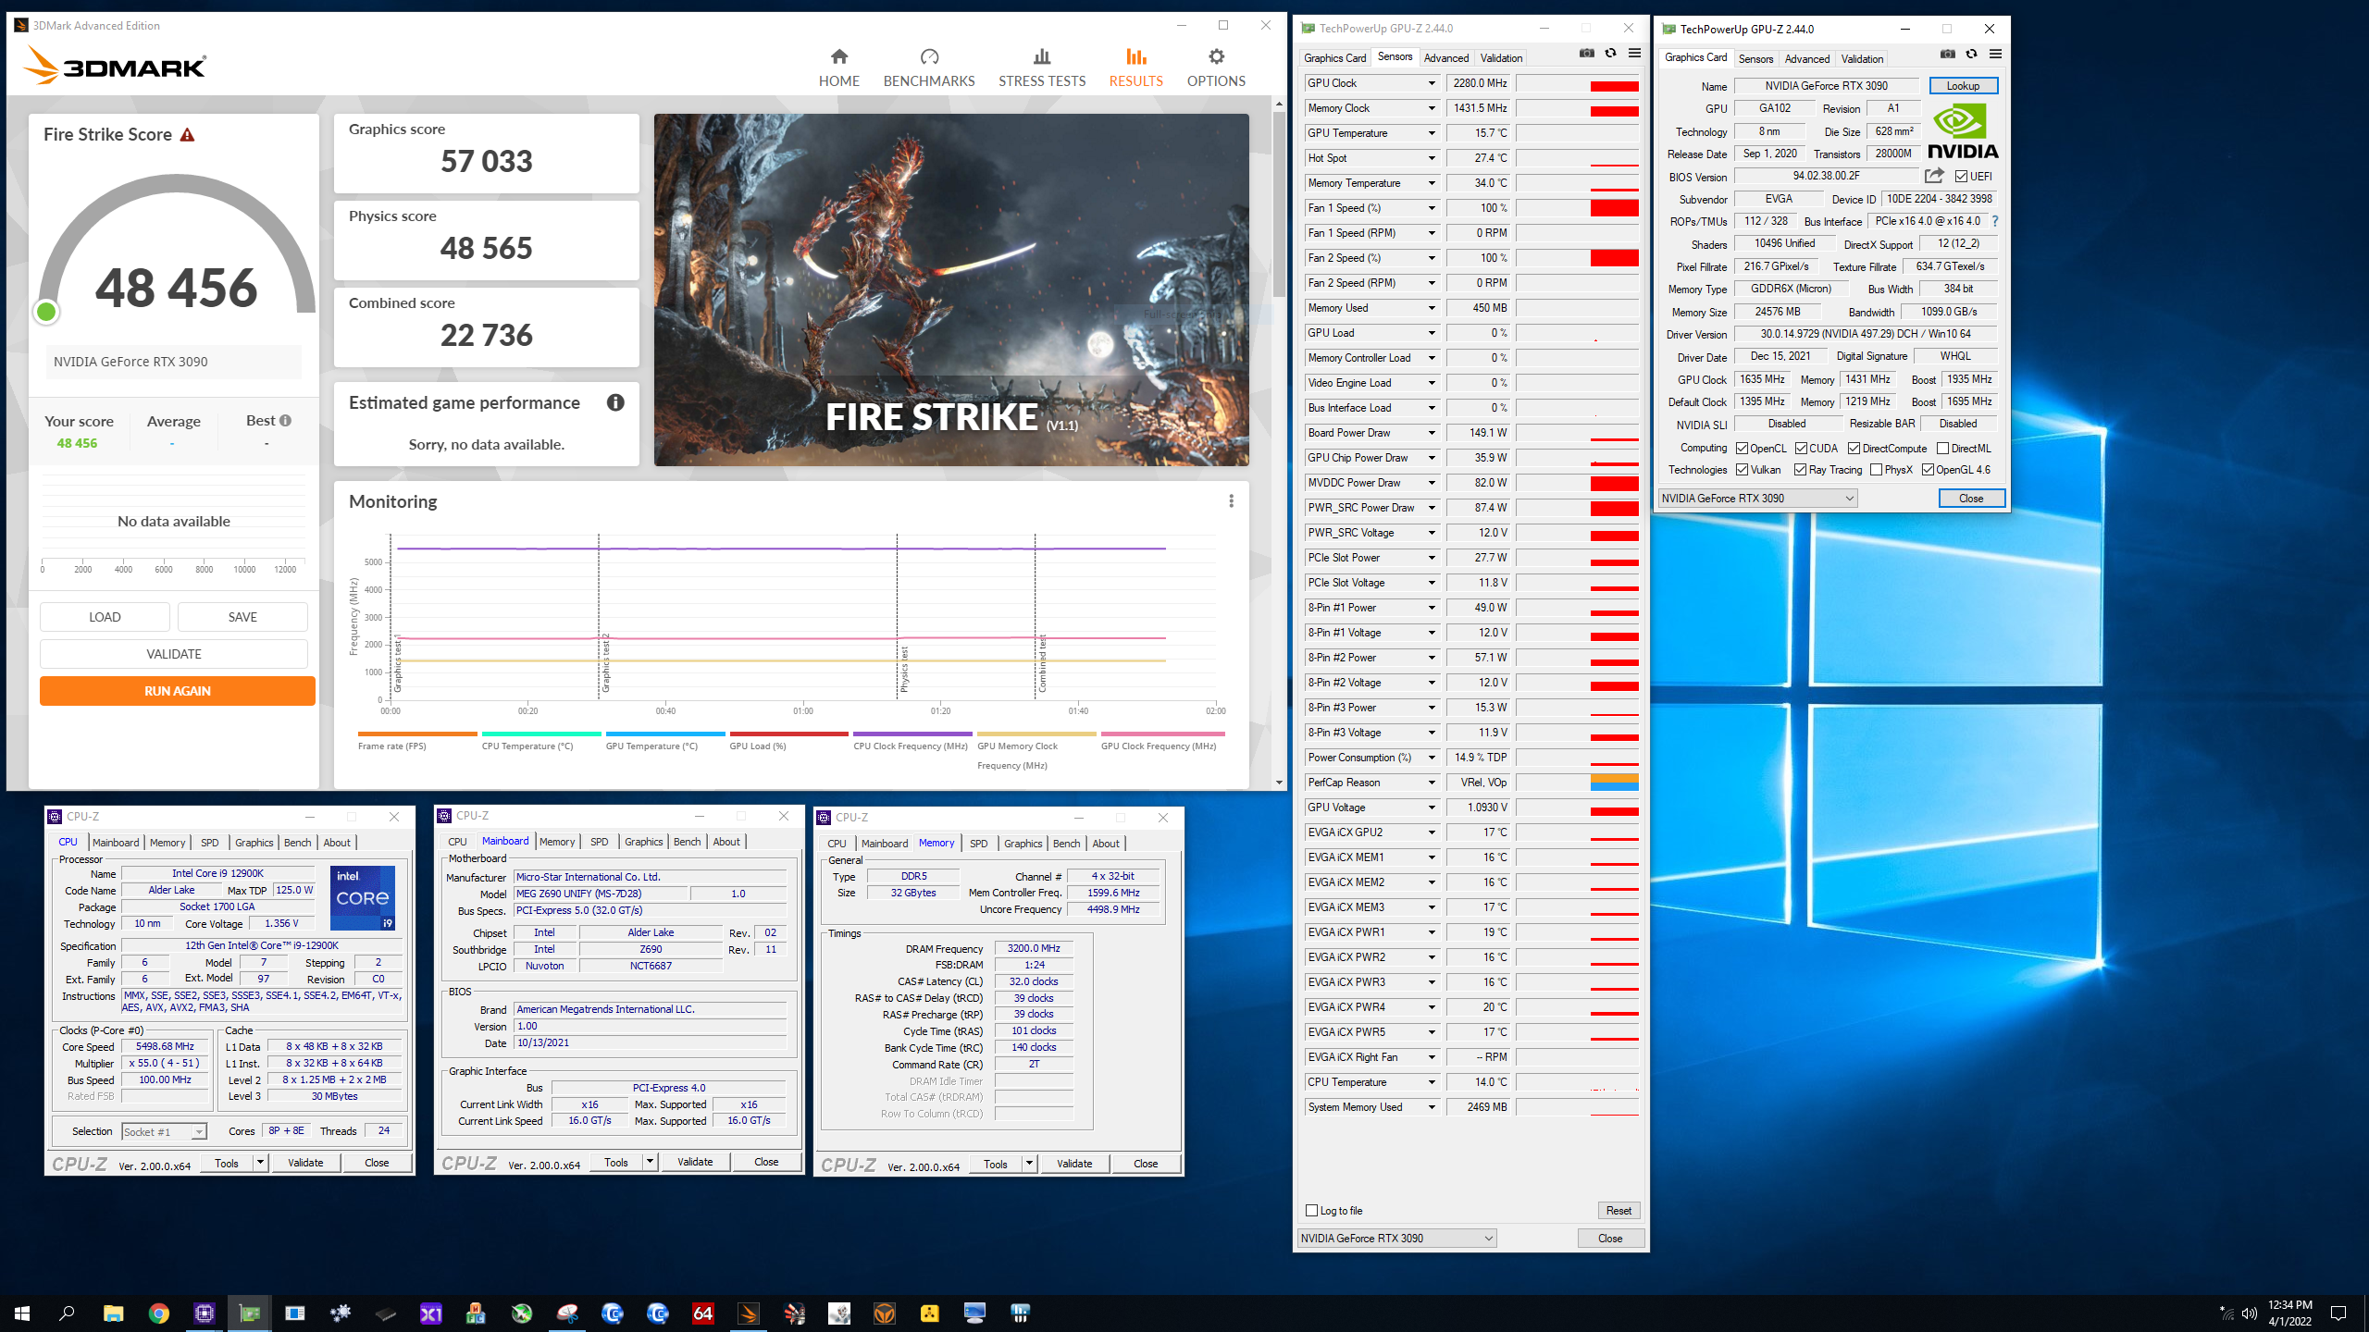
Task: Show Estimated game performance info icon
Action: [x=615, y=402]
